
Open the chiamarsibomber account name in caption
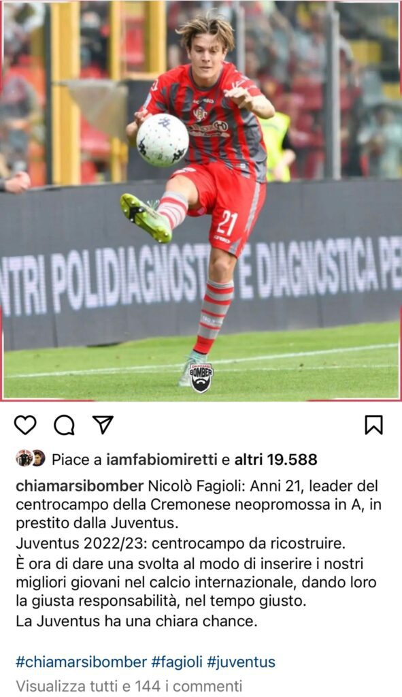(80, 486)
